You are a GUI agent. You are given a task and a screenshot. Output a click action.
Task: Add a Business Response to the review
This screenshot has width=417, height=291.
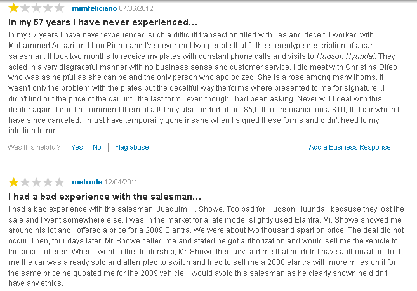350,147
